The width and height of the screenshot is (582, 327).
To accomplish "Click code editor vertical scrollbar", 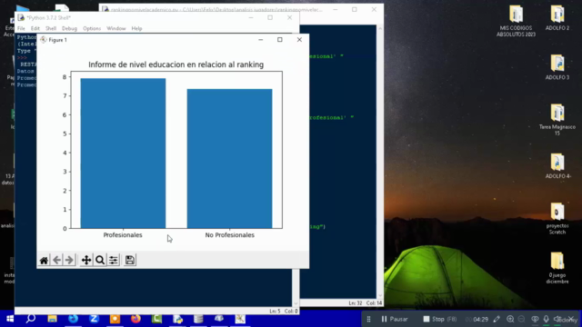I will pyautogui.click(x=380, y=162).
